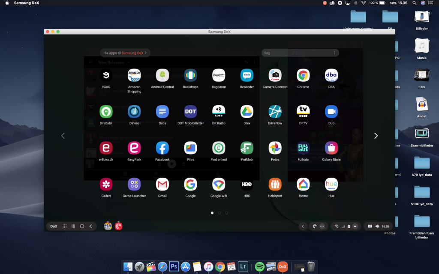Open the Backdrops app

coord(191,75)
